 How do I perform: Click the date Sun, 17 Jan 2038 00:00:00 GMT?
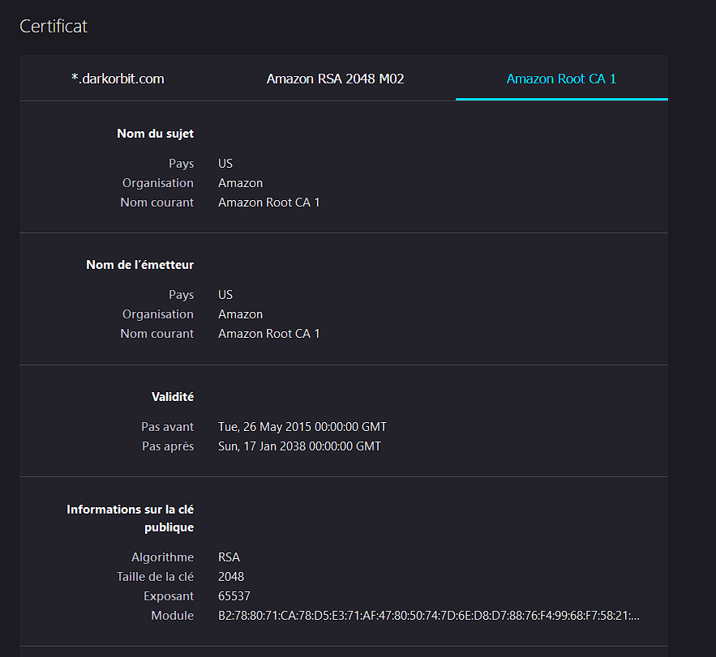(x=299, y=446)
